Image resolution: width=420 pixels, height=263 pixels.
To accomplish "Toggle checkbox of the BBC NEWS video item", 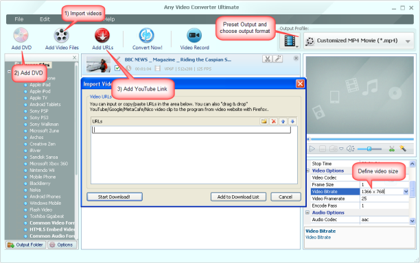I will coord(117,68).
